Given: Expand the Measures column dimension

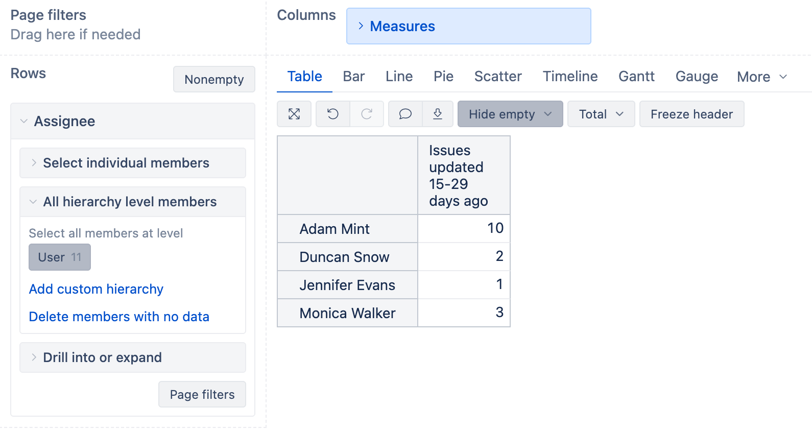Looking at the screenshot, I should (x=402, y=26).
